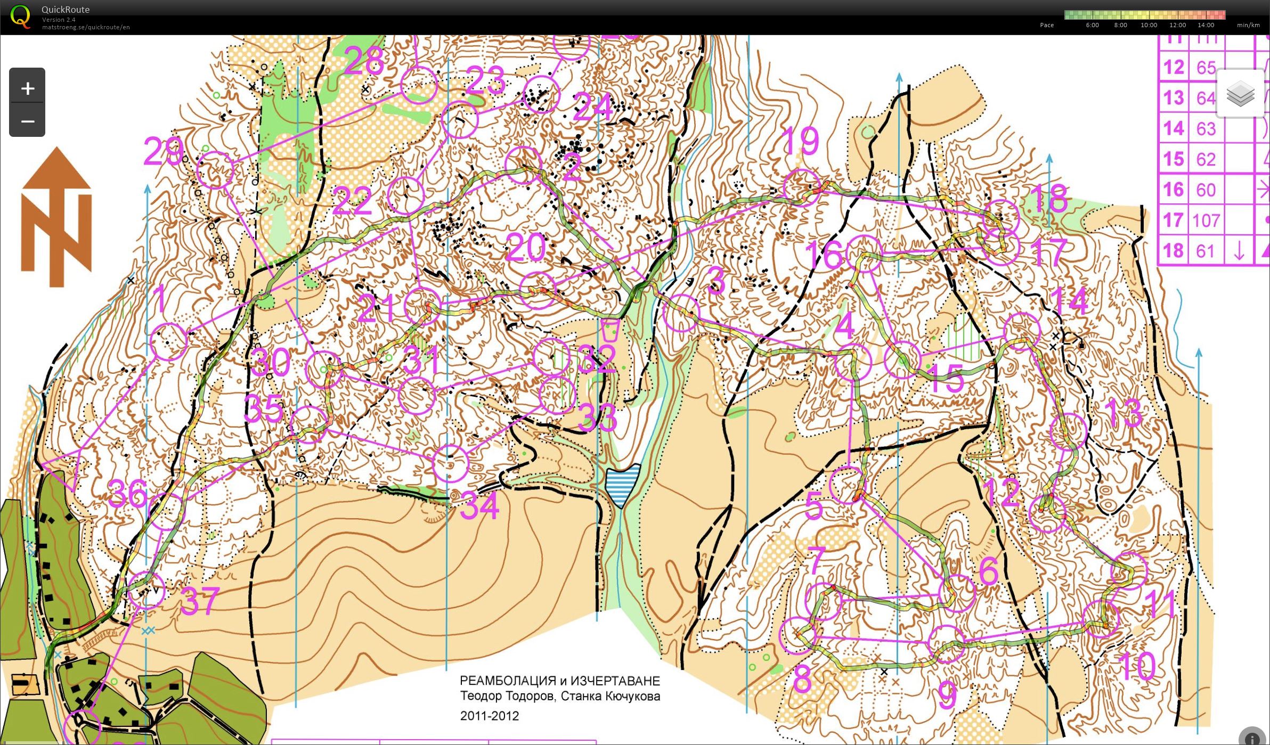Viewport: 1270px width, 745px height.
Task: Zoom in with the plus button
Action: (27, 88)
